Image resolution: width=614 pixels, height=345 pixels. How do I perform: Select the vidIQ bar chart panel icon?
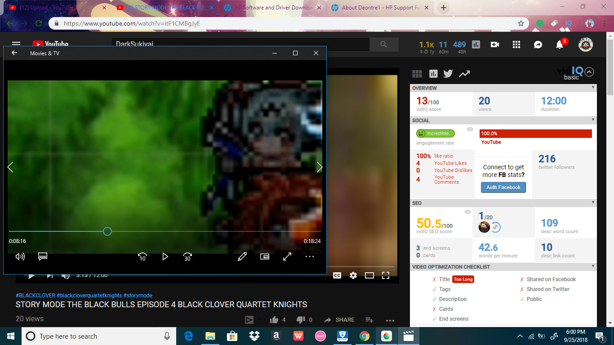(433, 74)
